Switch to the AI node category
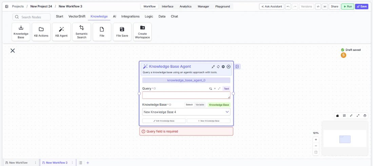The image size is (373, 166). pos(114,16)
